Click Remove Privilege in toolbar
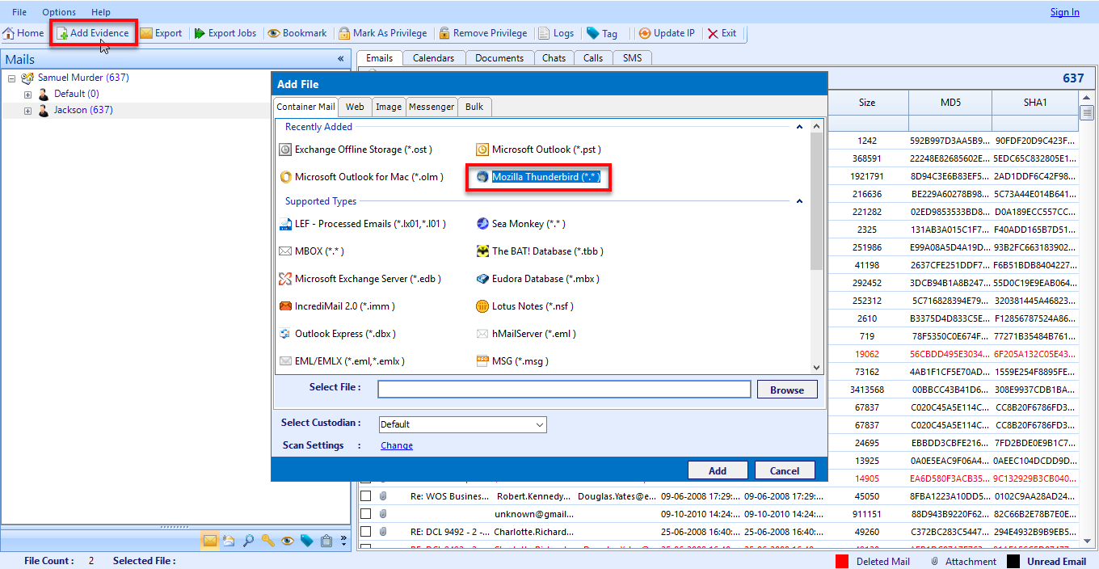The image size is (1099, 569). pyautogui.click(x=482, y=33)
